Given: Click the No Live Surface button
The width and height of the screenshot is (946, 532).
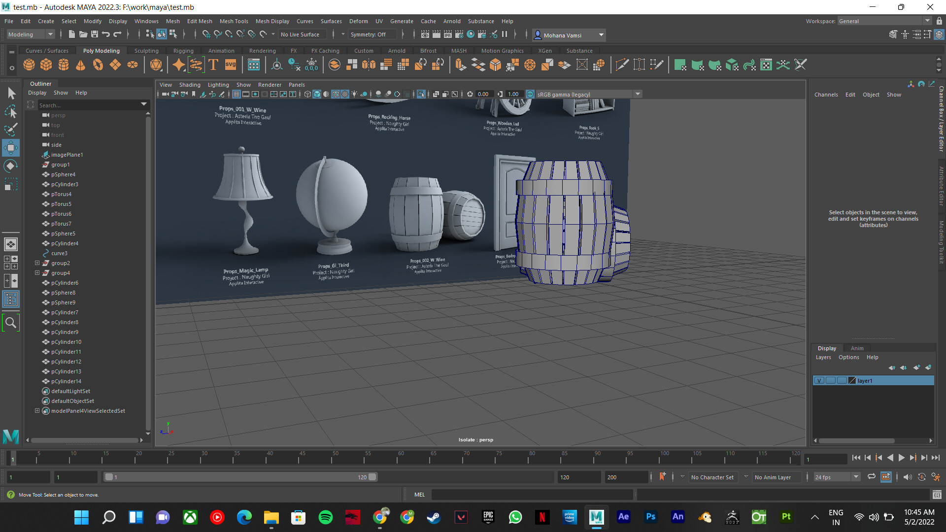Looking at the screenshot, I should tap(302, 34).
